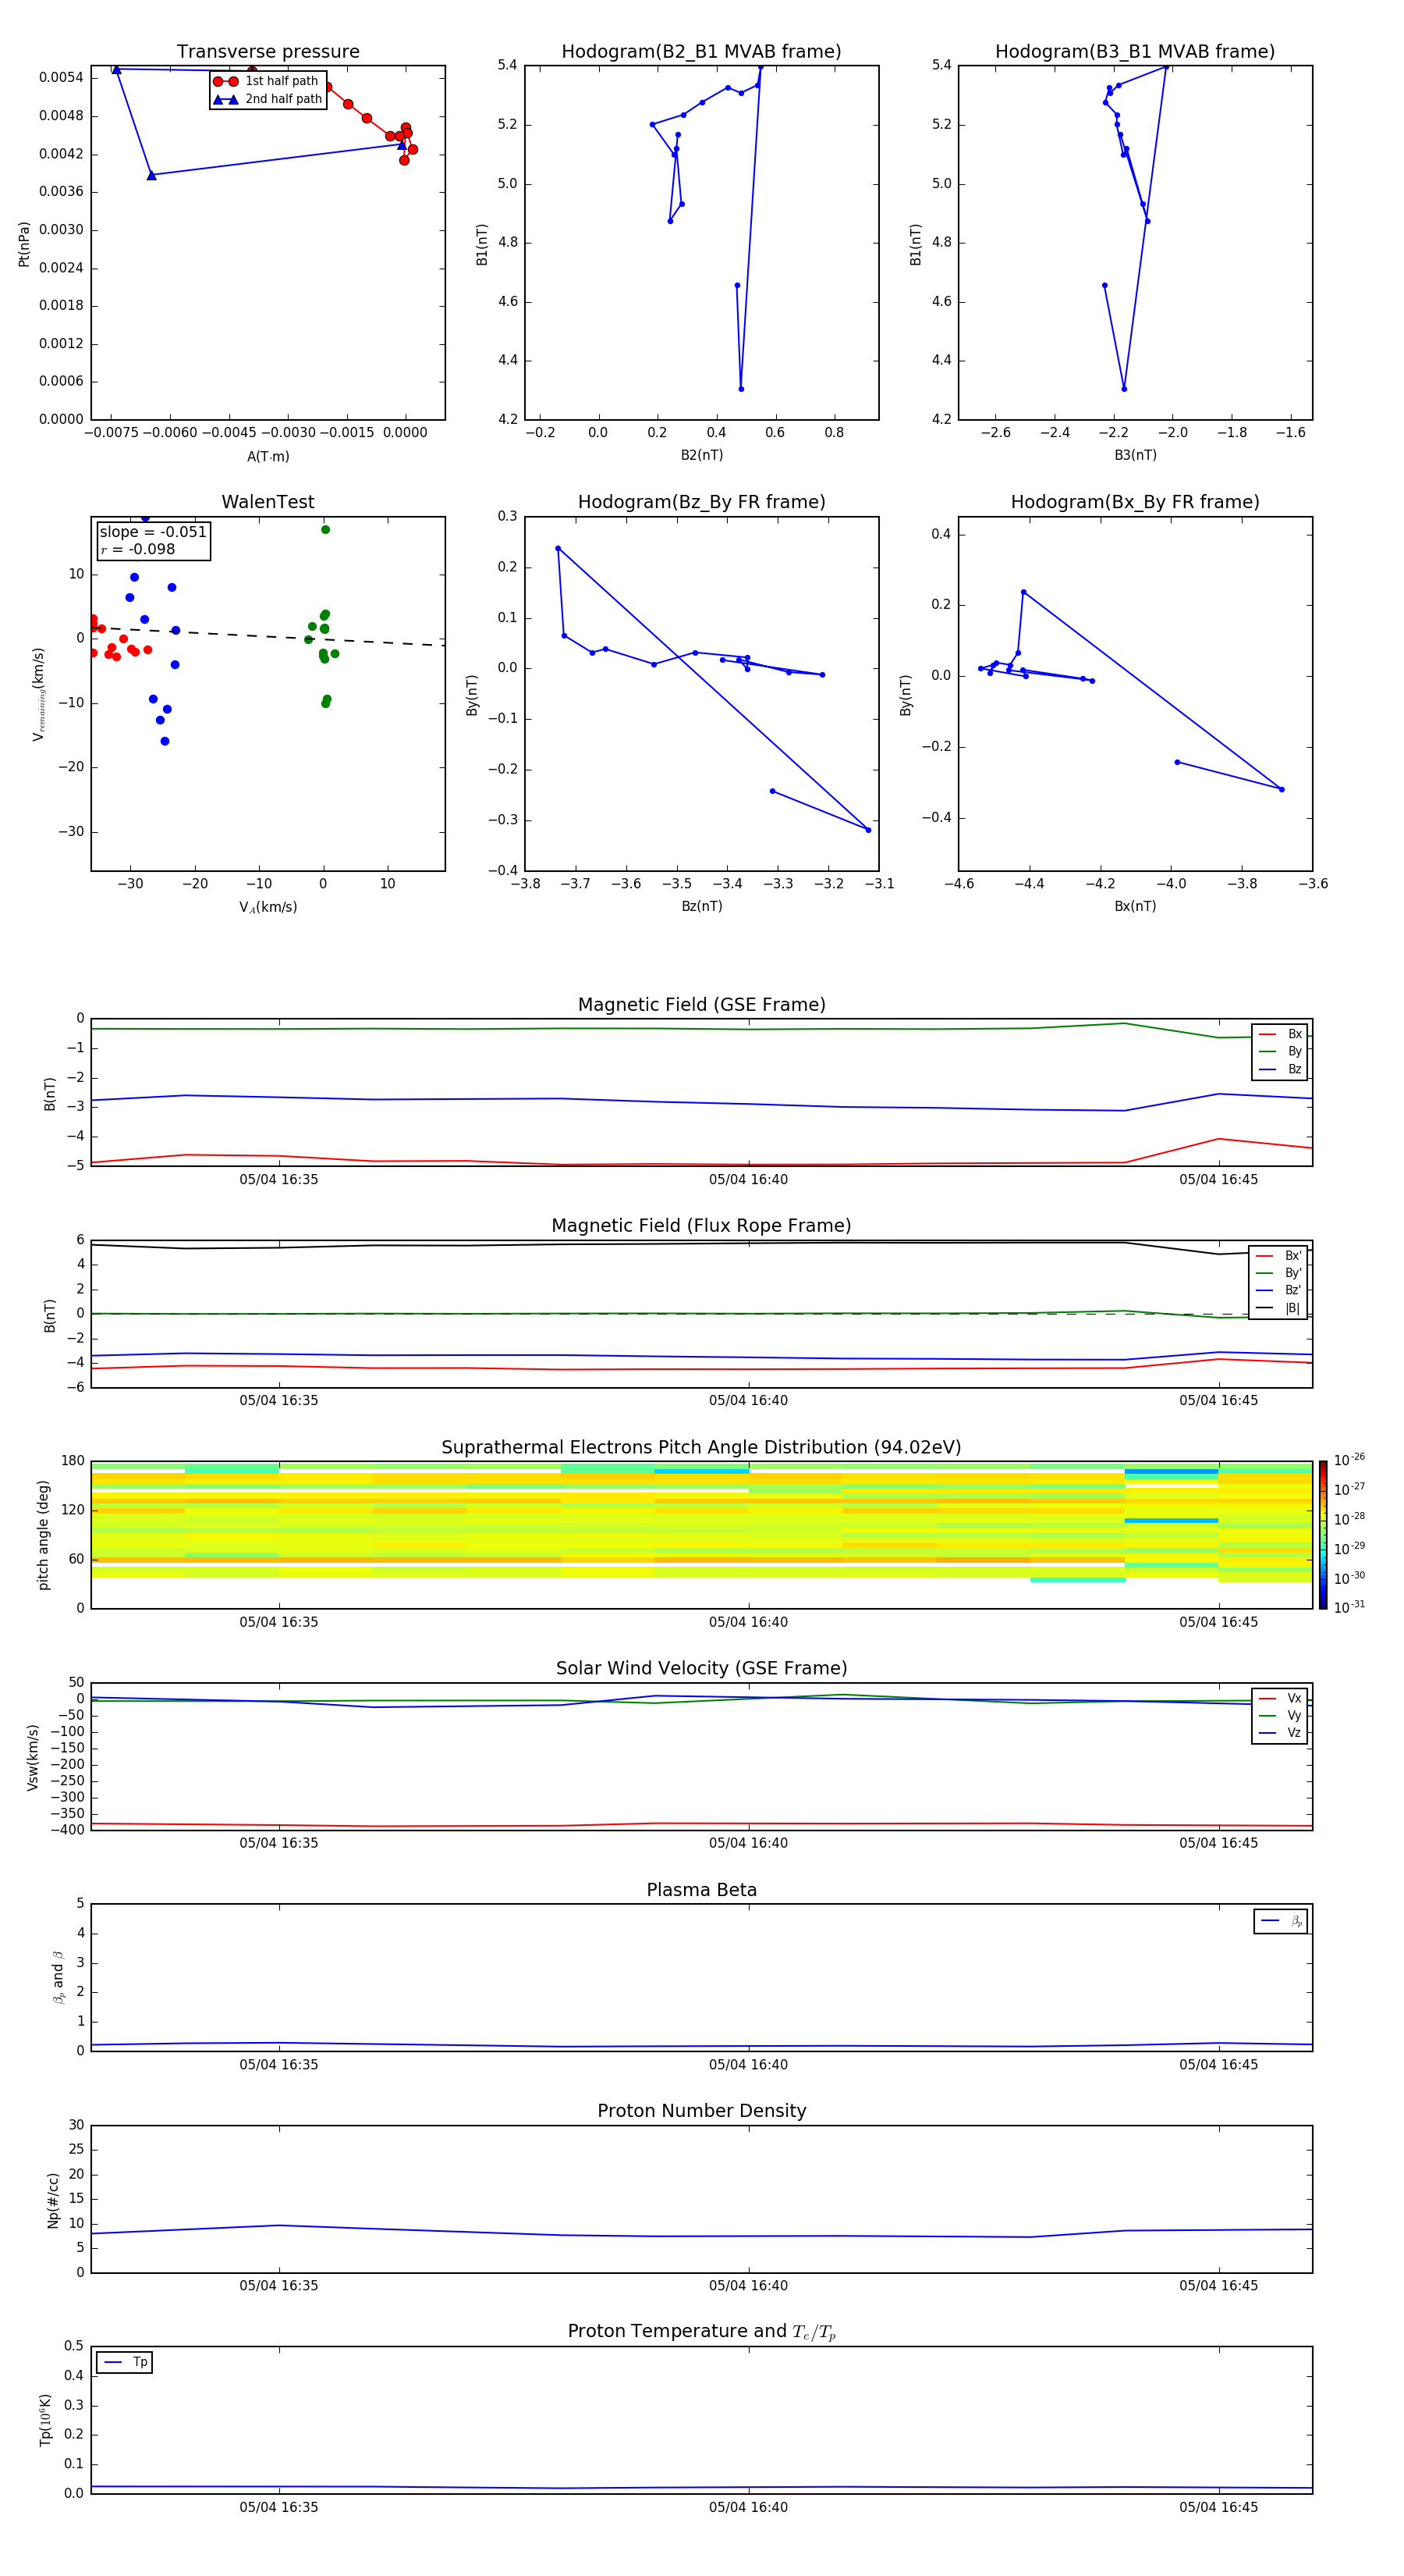The image size is (1404, 2576).
Task: Click 'Hodogram(B3_B1 MVAB frame)' title
Action: pos(1135,51)
